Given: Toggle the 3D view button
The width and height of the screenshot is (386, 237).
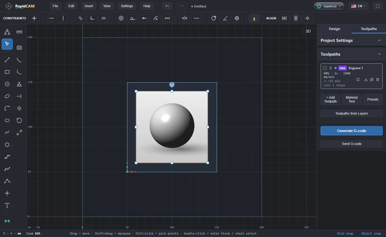Looking at the screenshot, I should [x=308, y=31].
